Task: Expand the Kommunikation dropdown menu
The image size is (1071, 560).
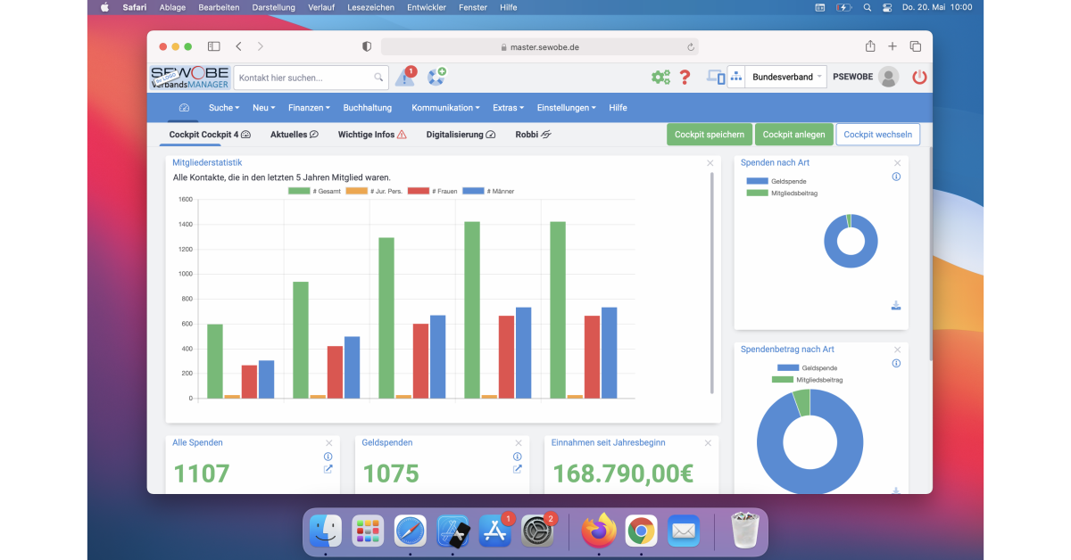Action: click(x=445, y=108)
